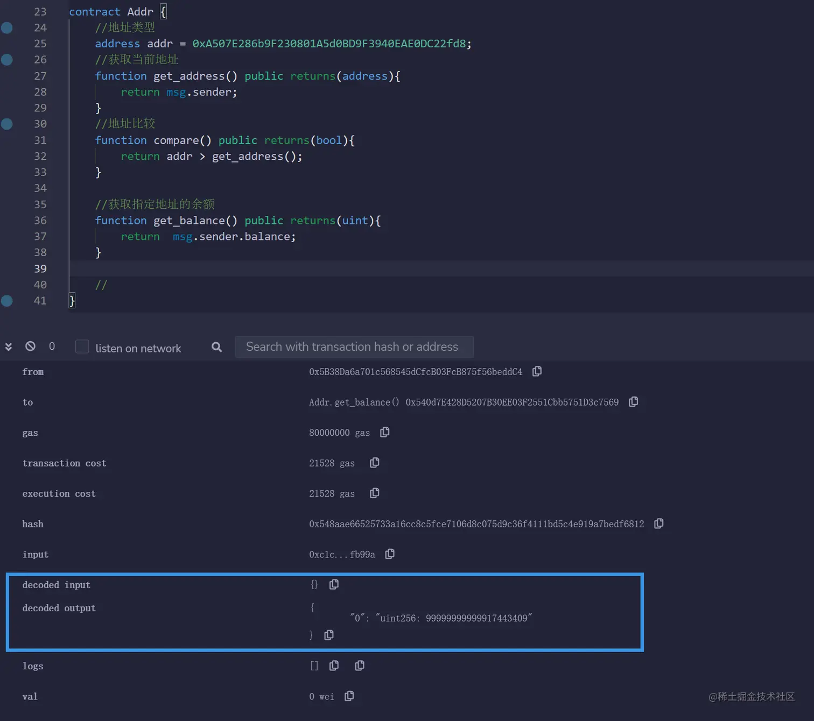Toggle breakpoint marker on line 26
The width and height of the screenshot is (814, 721).
point(7,60)
